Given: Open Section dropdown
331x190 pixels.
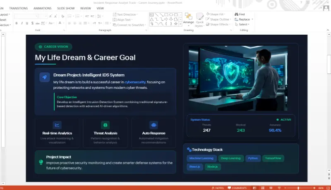Looking at the screenshot, I should (5, 25).
